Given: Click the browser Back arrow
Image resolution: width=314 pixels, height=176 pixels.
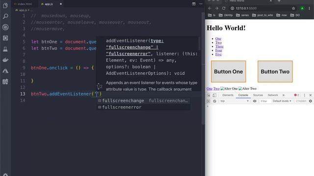Looking at the screenshot, I should click(209, 8).
